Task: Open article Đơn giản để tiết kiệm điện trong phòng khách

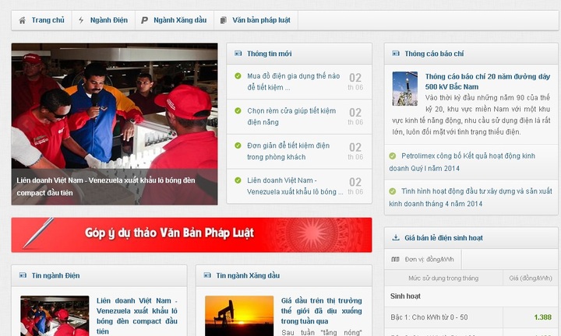Action: click(x=288, y=151)
